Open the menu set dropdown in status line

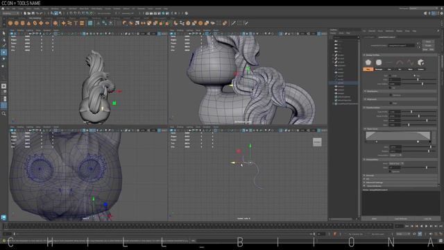click(11, 13)
